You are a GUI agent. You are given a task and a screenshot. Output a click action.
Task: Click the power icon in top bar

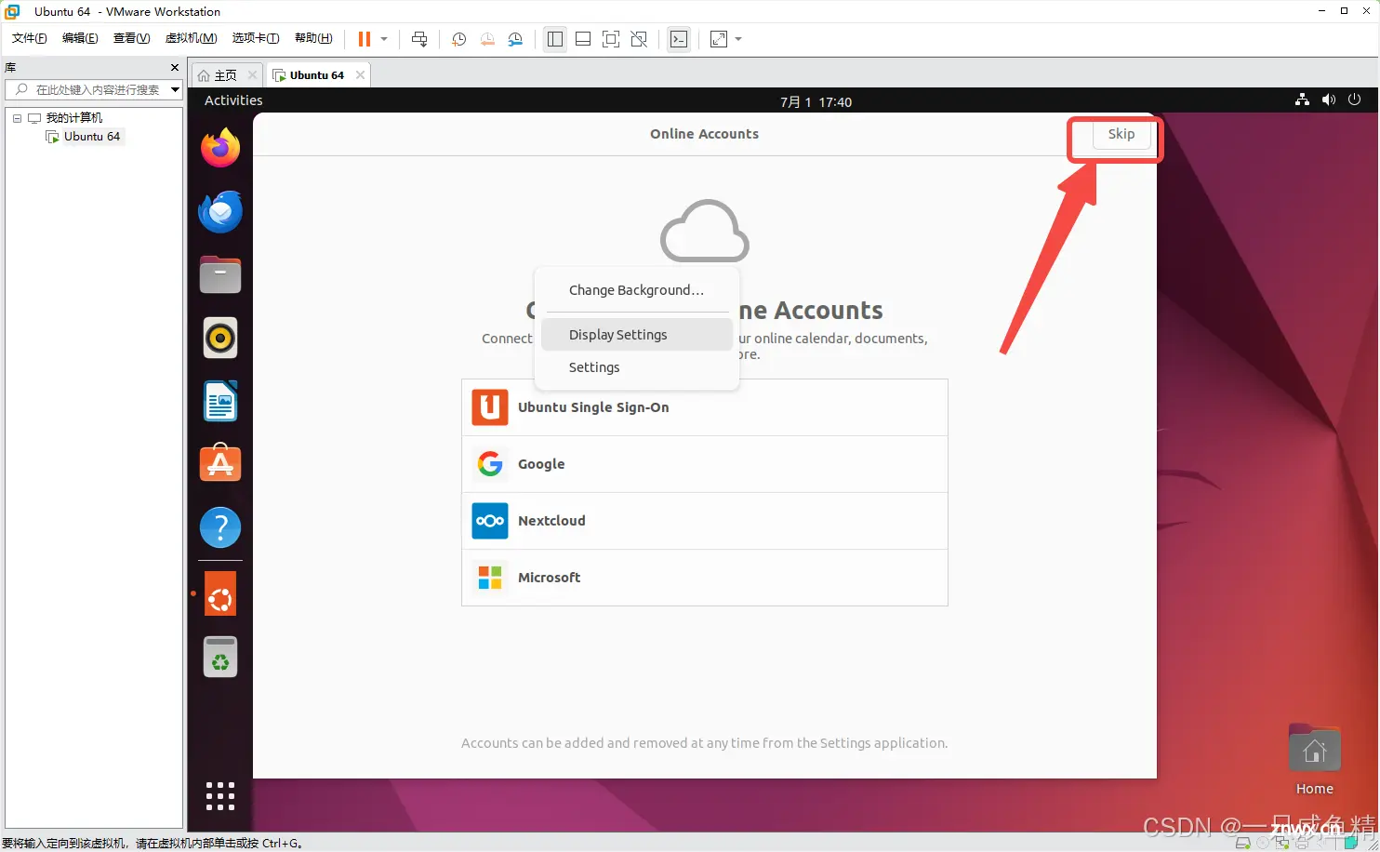pos(1354,100)
